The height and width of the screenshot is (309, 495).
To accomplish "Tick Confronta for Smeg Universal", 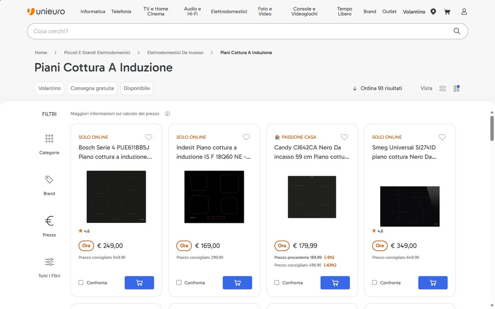I will click(x=374, y=283).
